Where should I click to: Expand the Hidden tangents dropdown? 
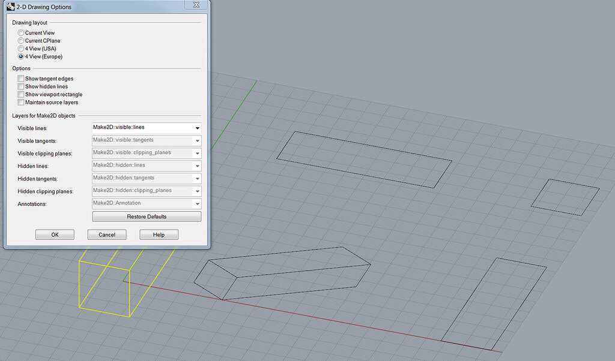pyautogui.click(x=197, y=178)
